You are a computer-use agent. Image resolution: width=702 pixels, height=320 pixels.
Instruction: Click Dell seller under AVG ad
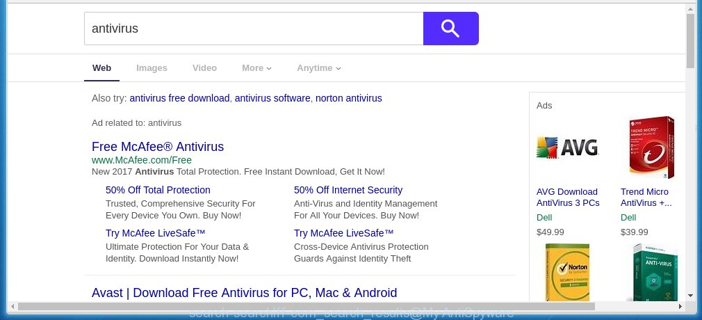[x=544, y=217]
